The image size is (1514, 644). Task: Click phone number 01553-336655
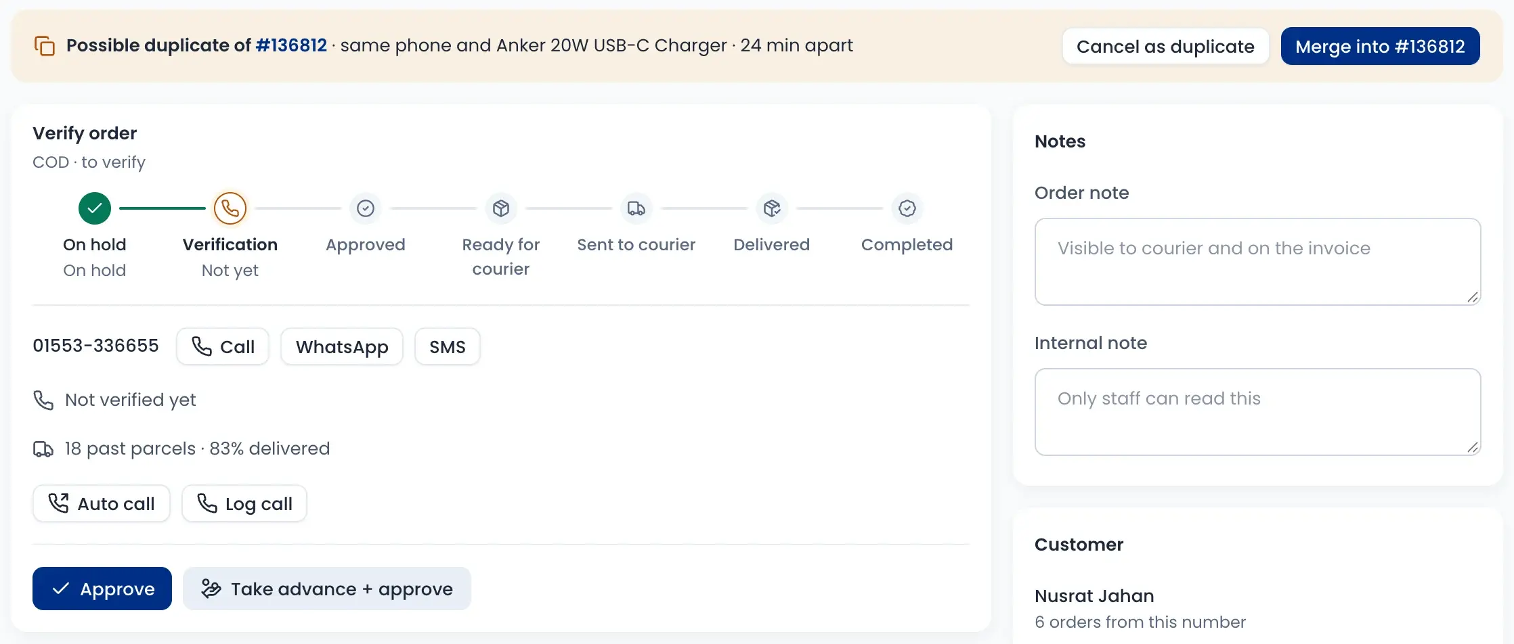click(x=95, y=346)
